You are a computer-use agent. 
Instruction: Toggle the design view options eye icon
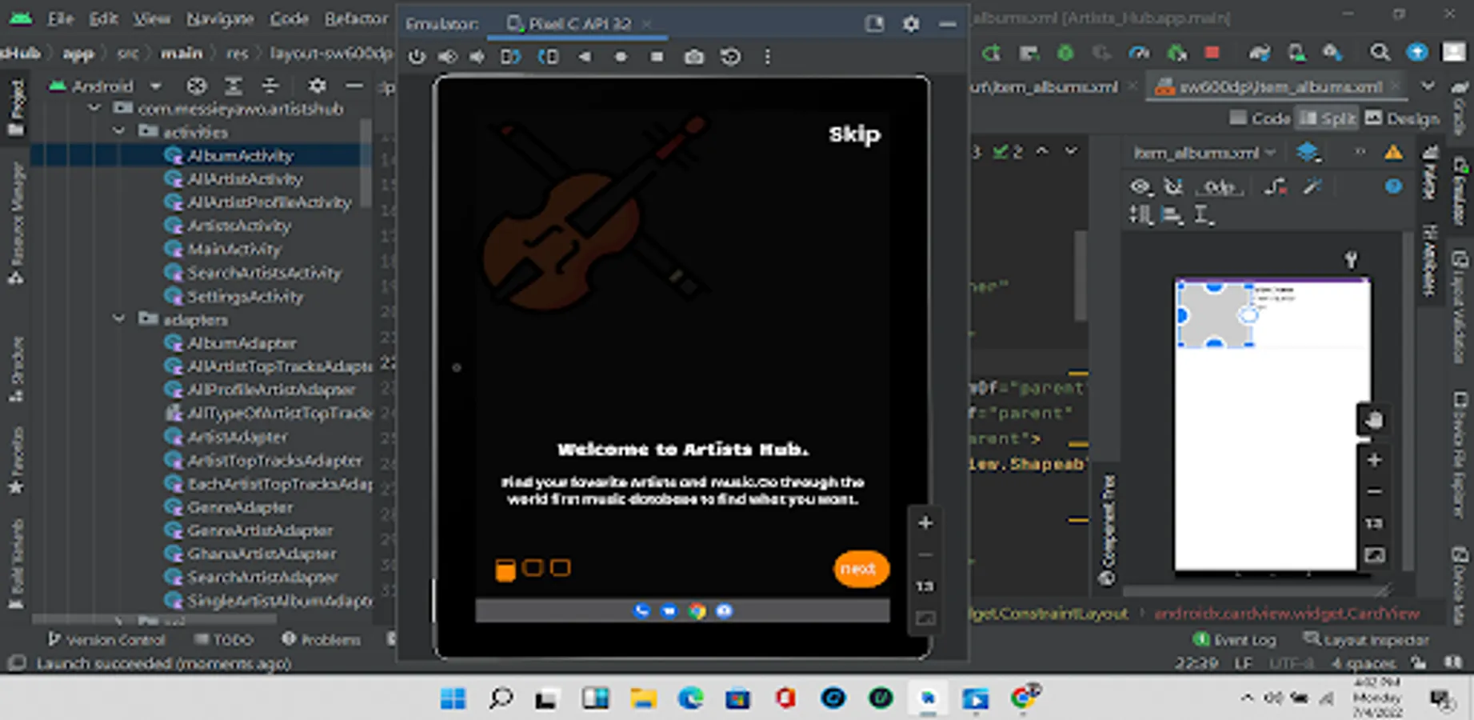1140,186
